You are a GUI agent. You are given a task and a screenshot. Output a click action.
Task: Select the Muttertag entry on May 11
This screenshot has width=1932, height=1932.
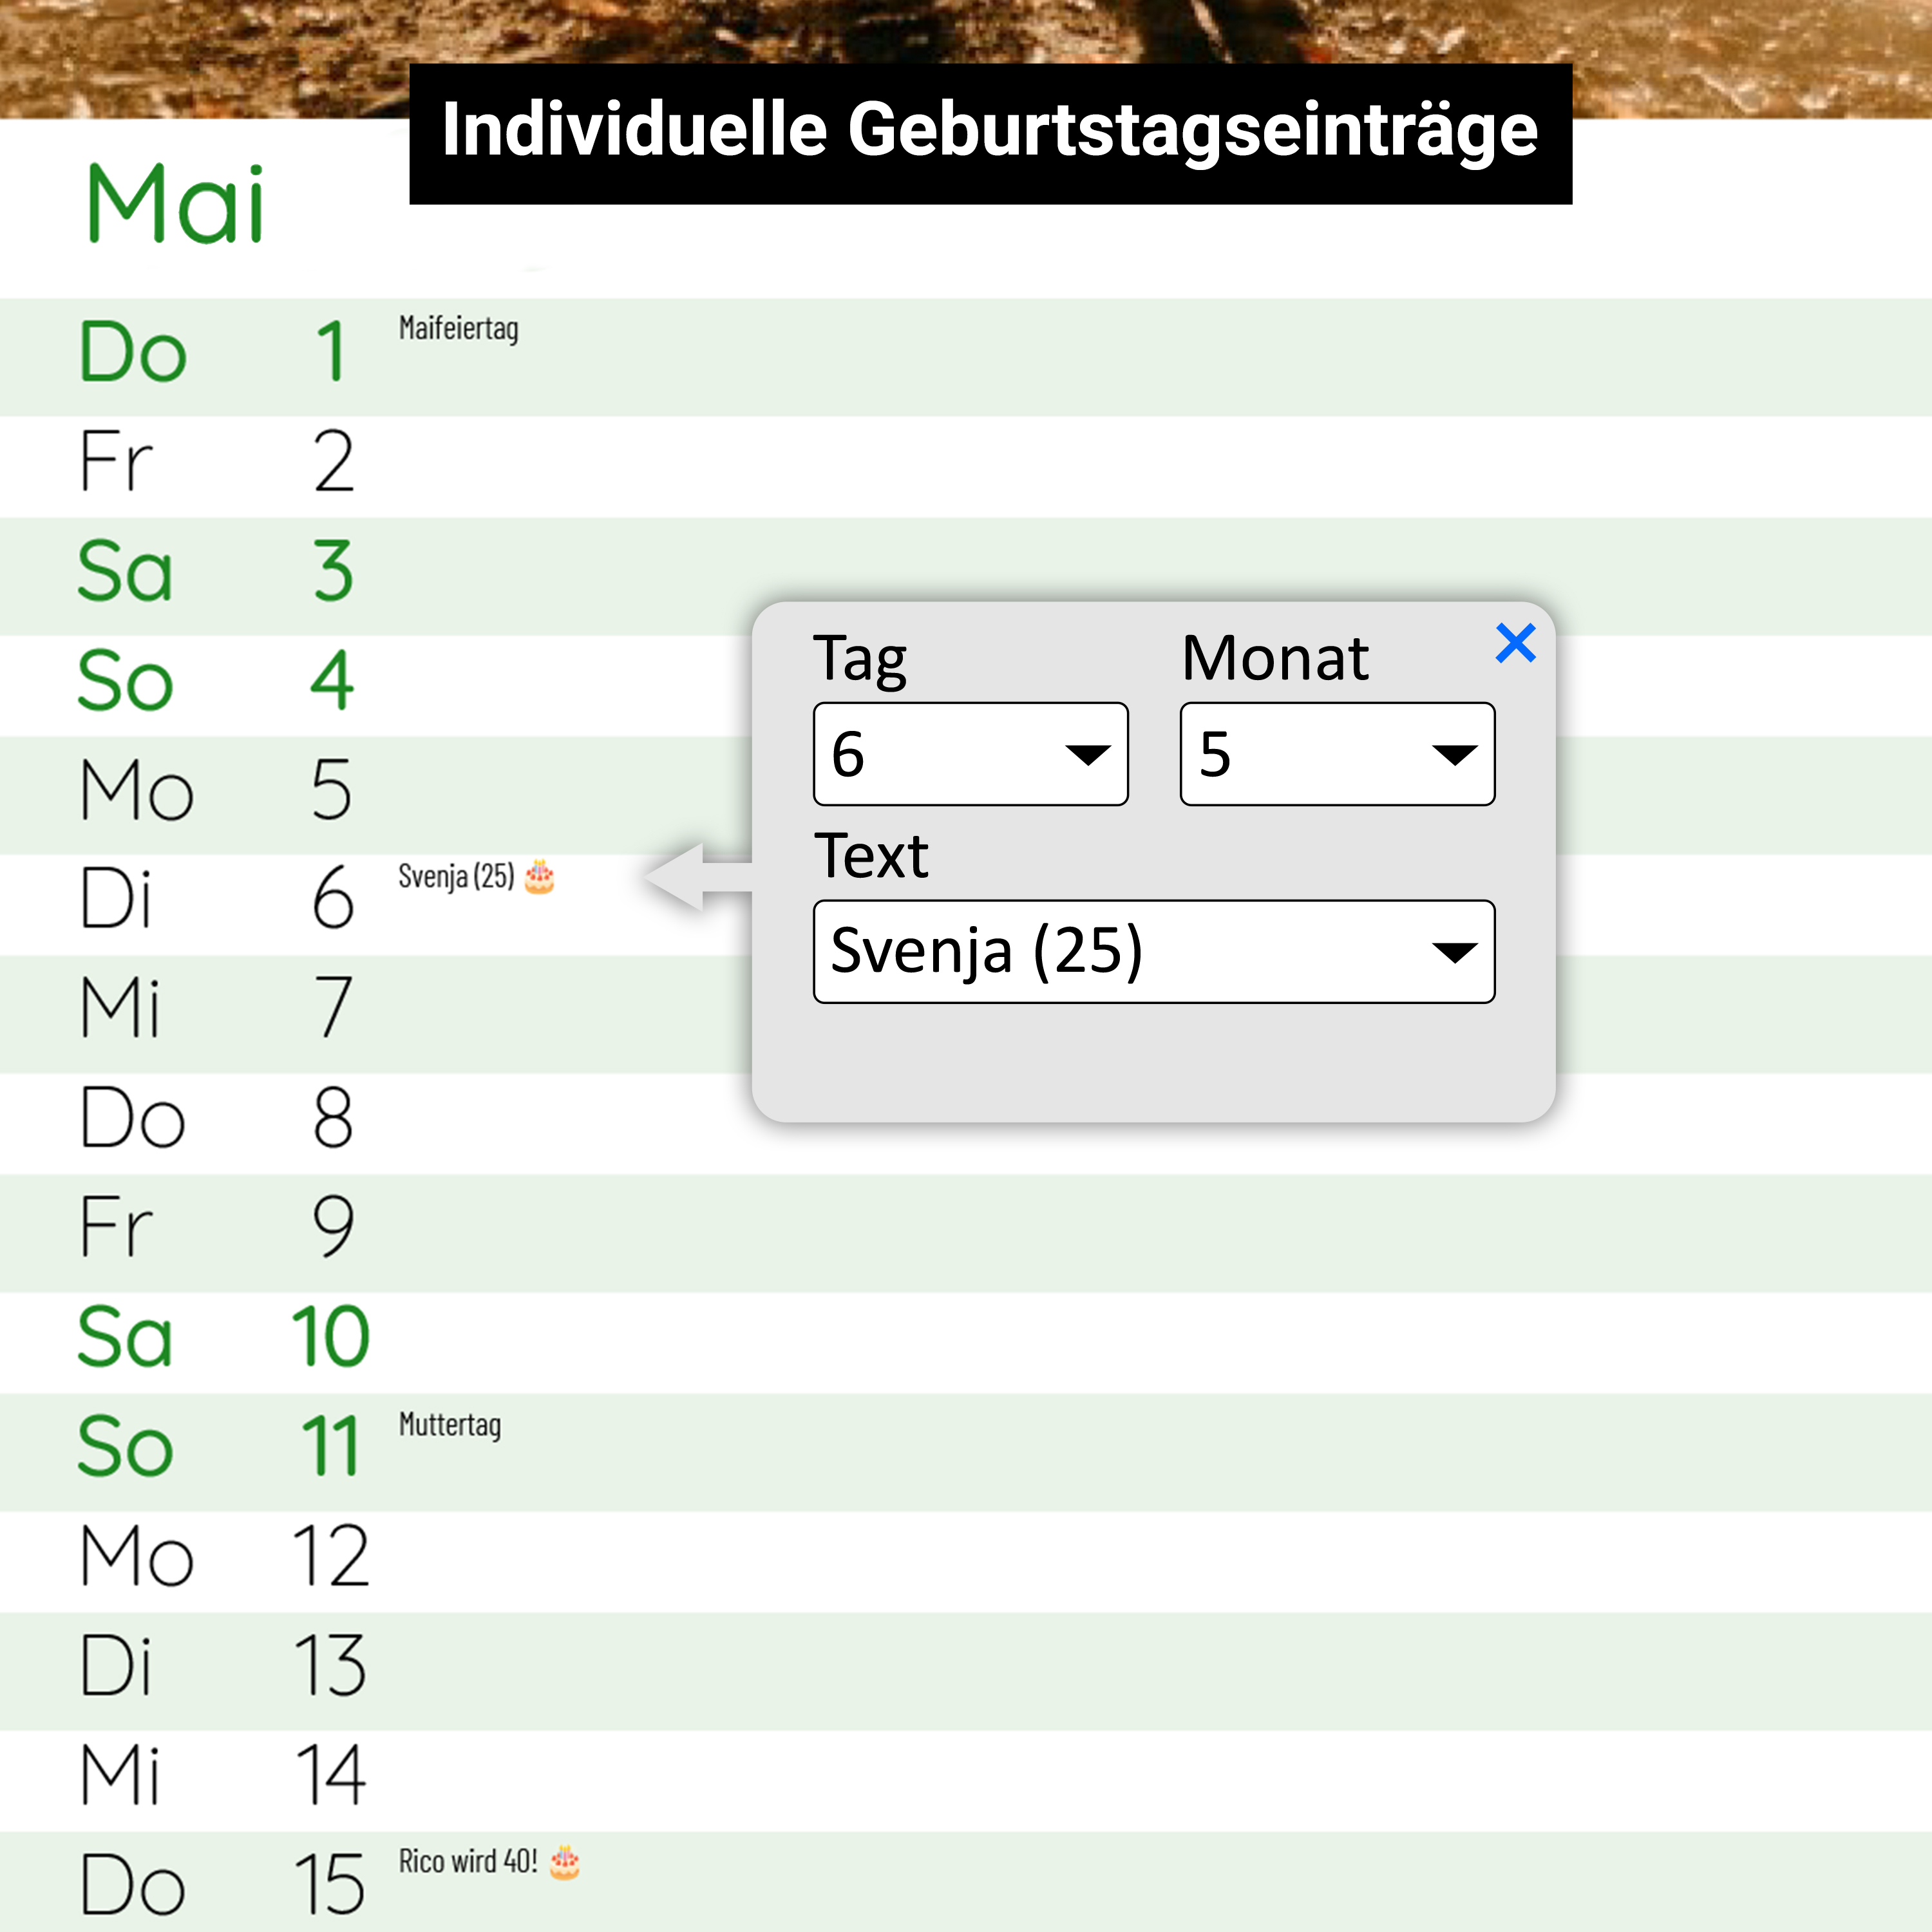(450, 1424)
